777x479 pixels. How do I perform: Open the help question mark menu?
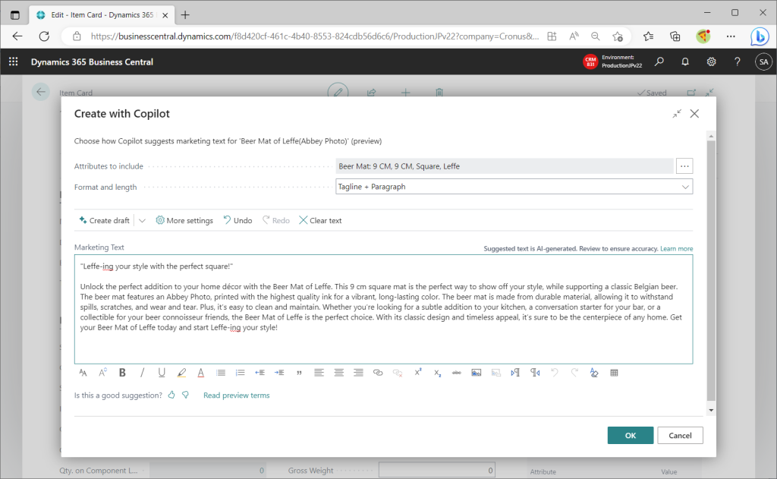[738, 61]
